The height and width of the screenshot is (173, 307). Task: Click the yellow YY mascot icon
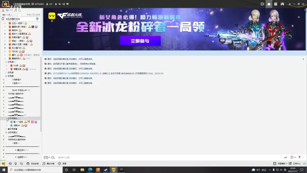point(3,164)
